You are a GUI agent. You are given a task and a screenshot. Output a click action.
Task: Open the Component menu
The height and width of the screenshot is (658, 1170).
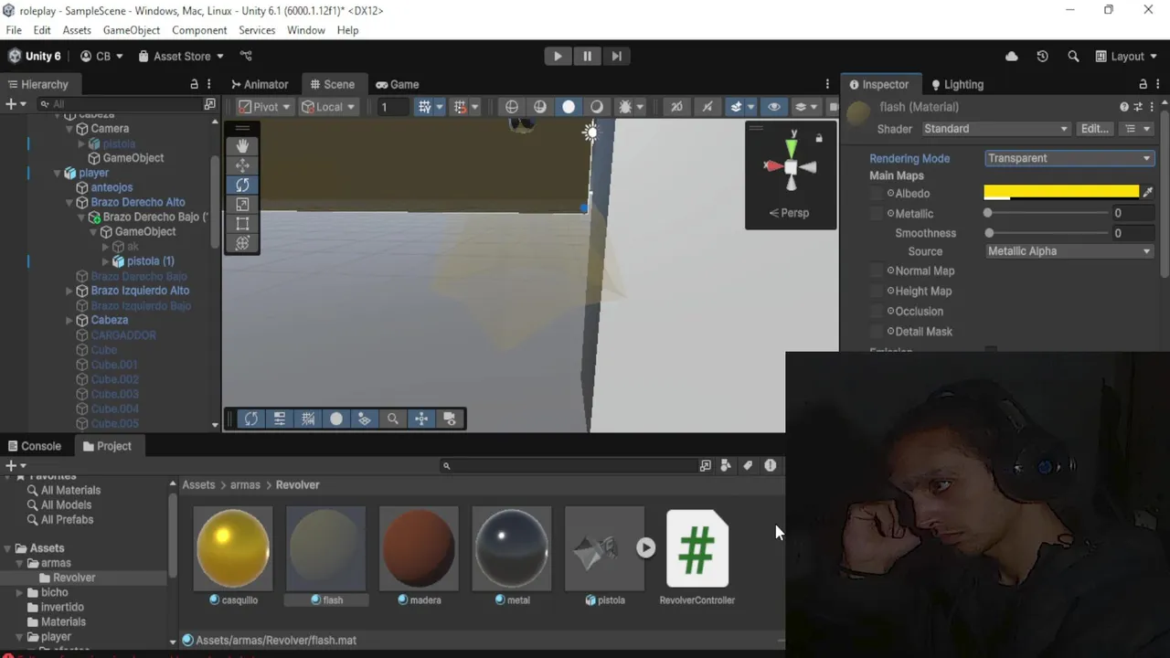[x=199, y=30]
